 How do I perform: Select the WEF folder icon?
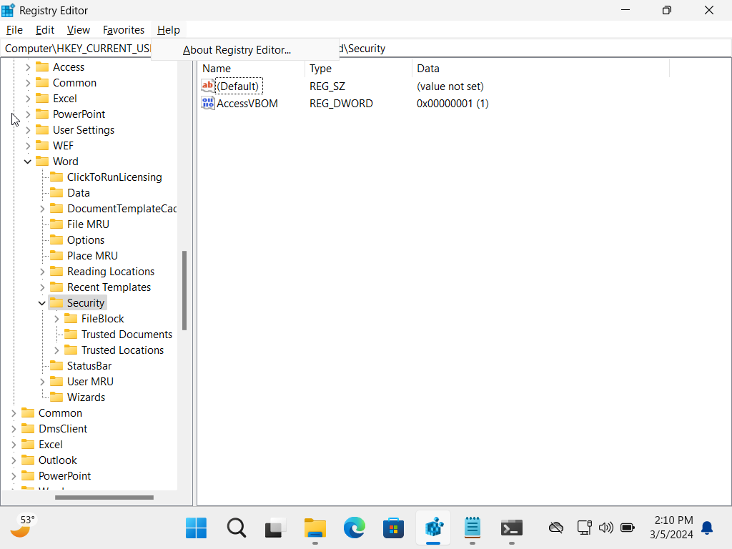pos(42,146)
